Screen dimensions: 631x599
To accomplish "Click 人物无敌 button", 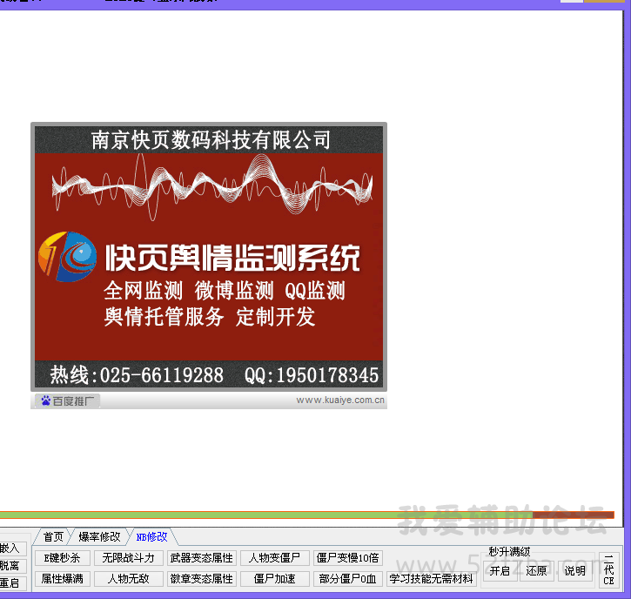I will [x=128, y=579].
